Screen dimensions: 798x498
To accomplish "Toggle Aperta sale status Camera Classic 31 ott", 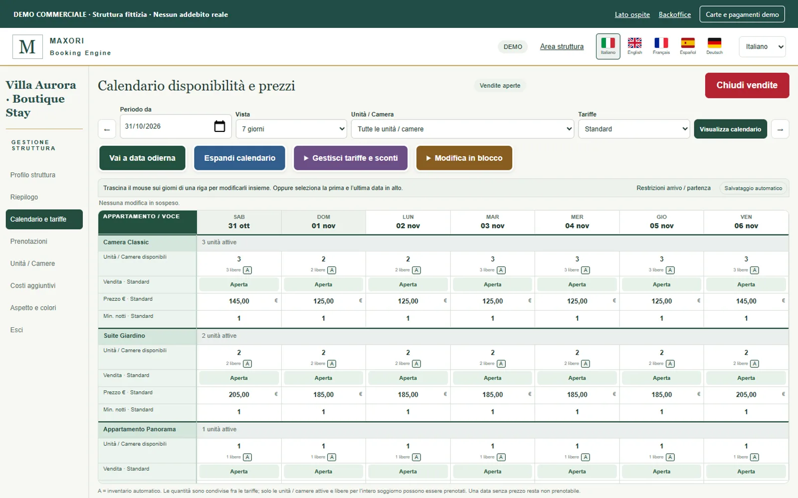I will coord(239,284).
